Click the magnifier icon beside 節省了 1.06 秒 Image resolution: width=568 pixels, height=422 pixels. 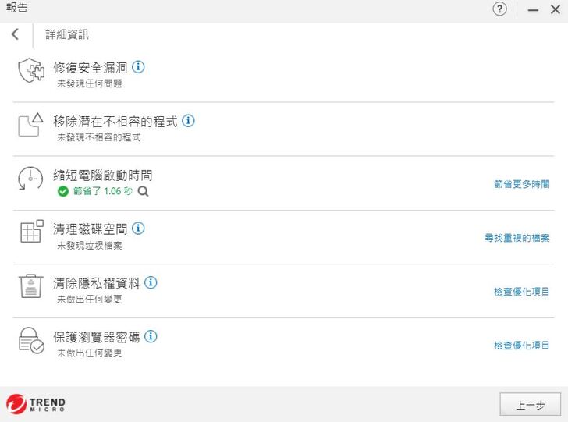point(143,191)
